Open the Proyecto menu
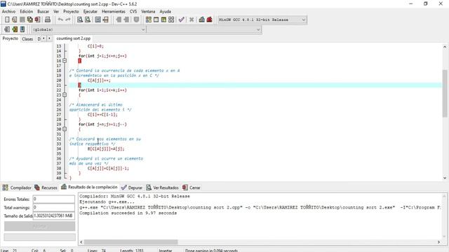The image size is (449, 252). point(71,11)
